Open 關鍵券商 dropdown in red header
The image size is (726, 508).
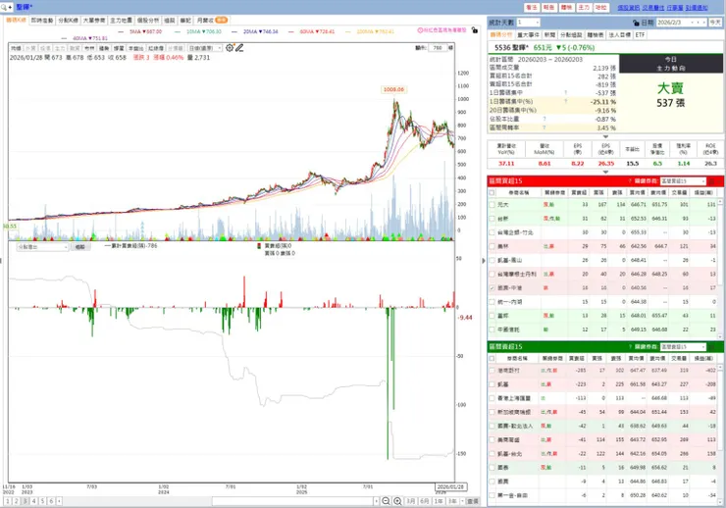coord(684,180)
